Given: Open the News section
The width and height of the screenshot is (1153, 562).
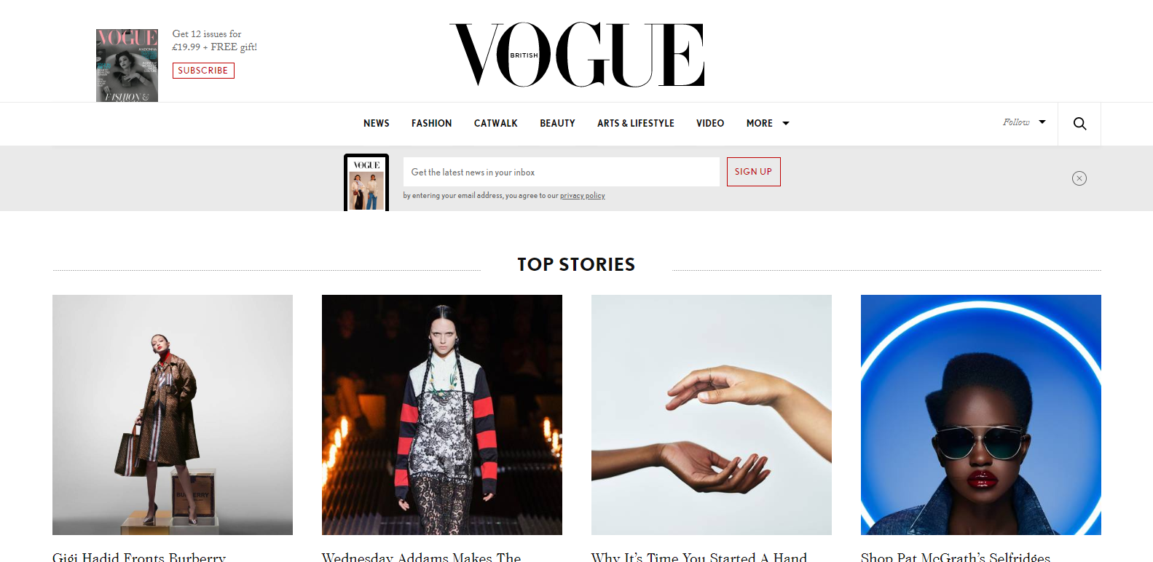Looking at the screenshot, I should click(377, 124).
